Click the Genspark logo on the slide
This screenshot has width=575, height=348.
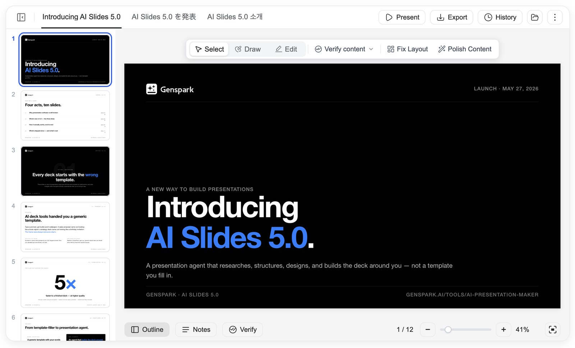point(170,89)
